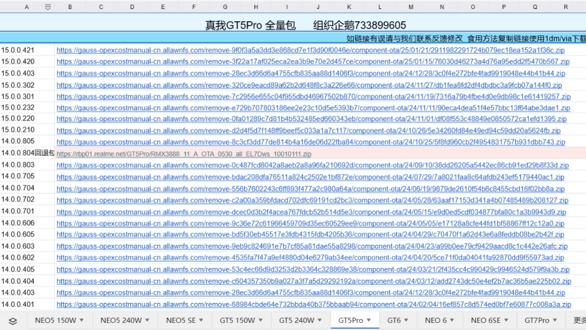Select cell containing 14.0.0.401
The image size is (586, 330).
[27, 305]
